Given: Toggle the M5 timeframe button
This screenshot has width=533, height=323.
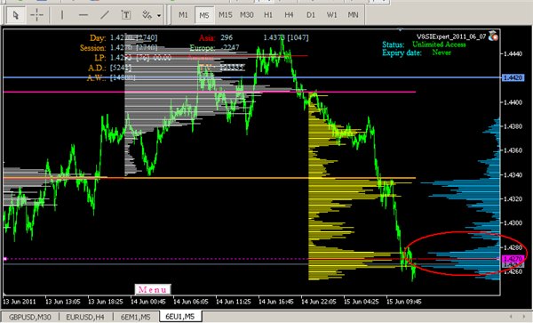Looking at the screenshot, I should coord(204,15).
